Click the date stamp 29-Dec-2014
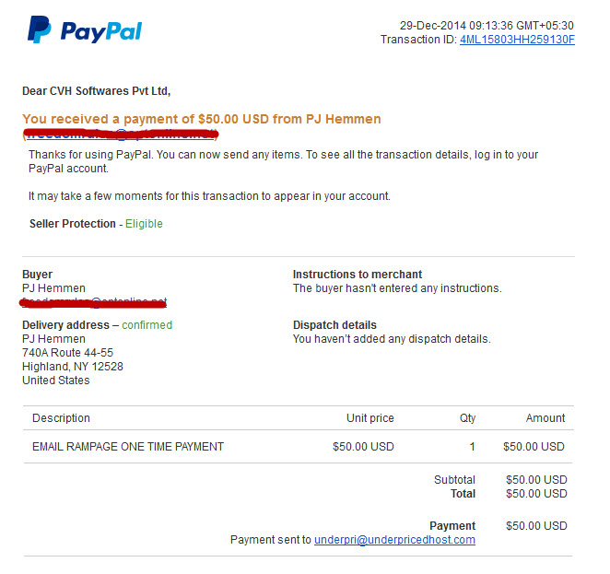This screenshot has height=574, width=610. [x=432, y=26]
